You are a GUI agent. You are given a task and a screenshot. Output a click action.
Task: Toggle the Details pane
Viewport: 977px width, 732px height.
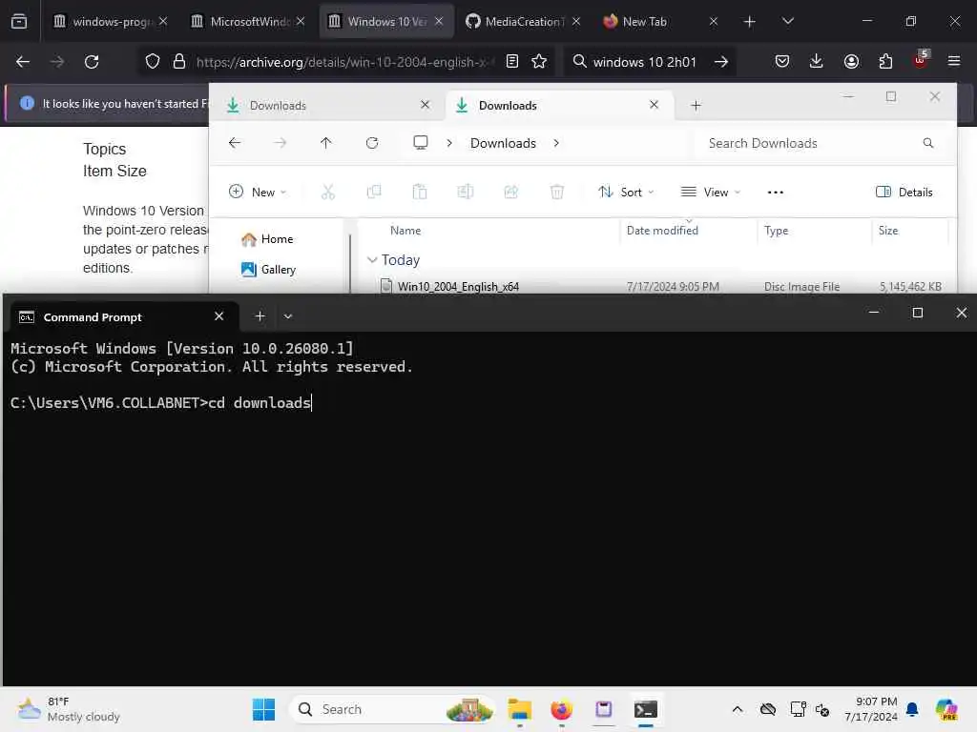pos(904,193)
